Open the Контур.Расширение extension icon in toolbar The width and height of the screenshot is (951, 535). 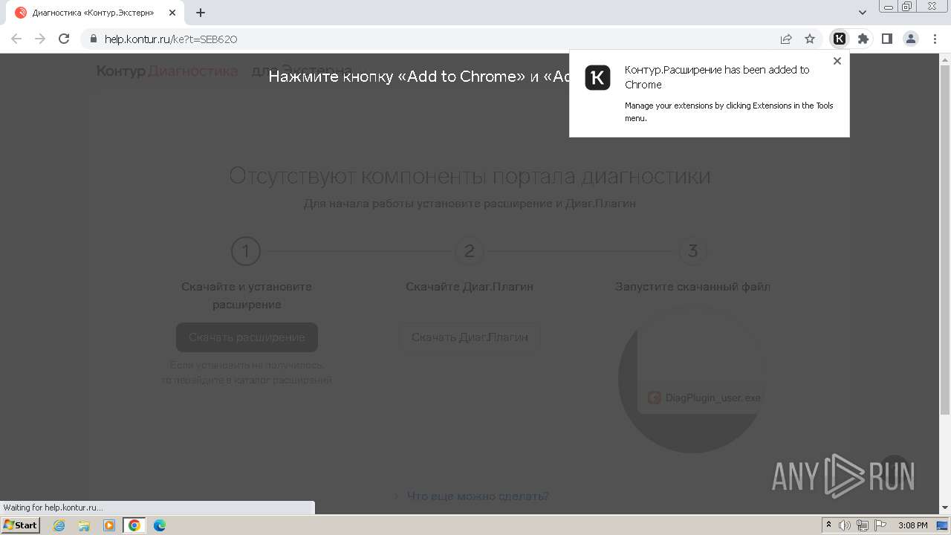tap(840, 39)
